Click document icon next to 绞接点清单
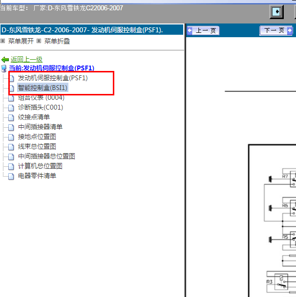The image size is (296, 297). click(x=11, y=117)
